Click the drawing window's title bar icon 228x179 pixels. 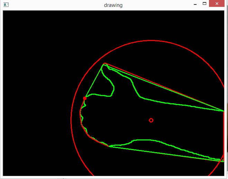[x=6, y=4]
